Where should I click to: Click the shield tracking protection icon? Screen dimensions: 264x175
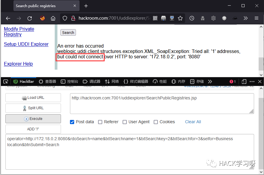pyautogui.click(x=65, y=18)
